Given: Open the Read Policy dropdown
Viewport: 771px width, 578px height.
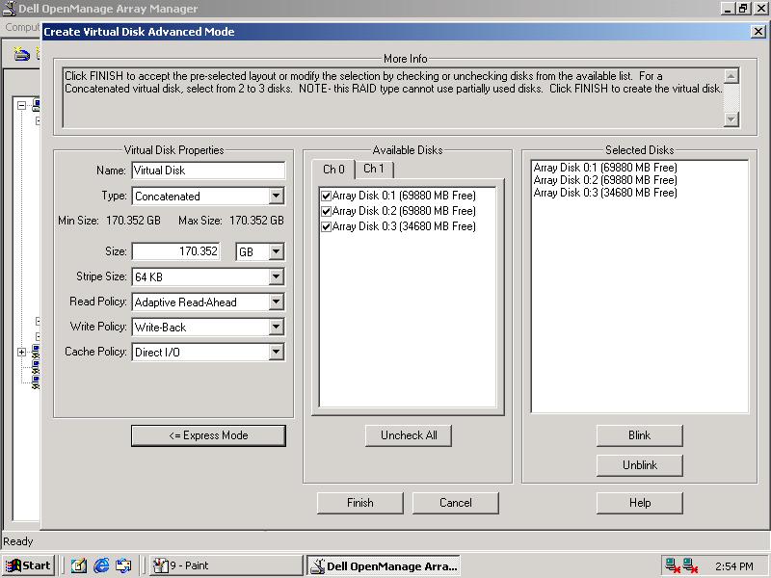Looking at the screenshot, I should 277,302.
